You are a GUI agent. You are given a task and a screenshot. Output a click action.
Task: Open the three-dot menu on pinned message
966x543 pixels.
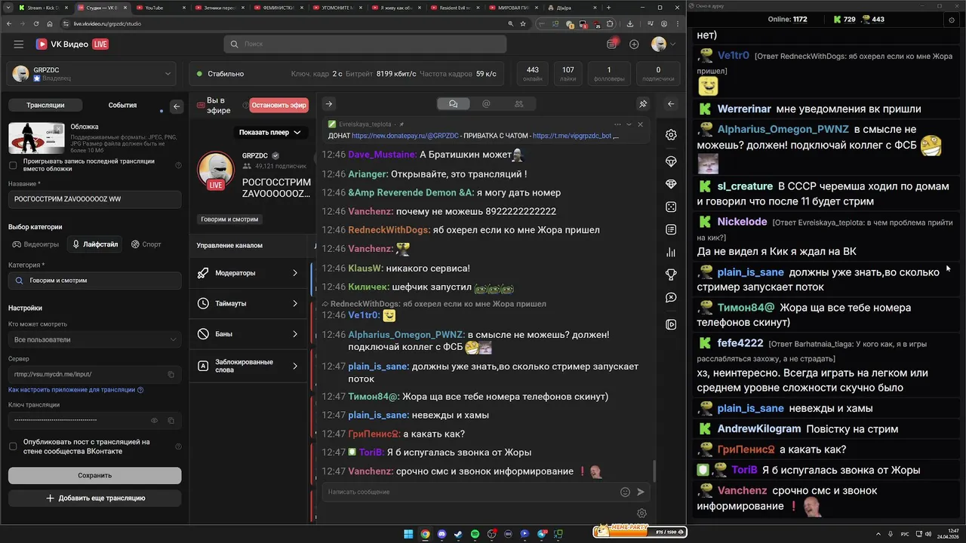coord(617,124)
